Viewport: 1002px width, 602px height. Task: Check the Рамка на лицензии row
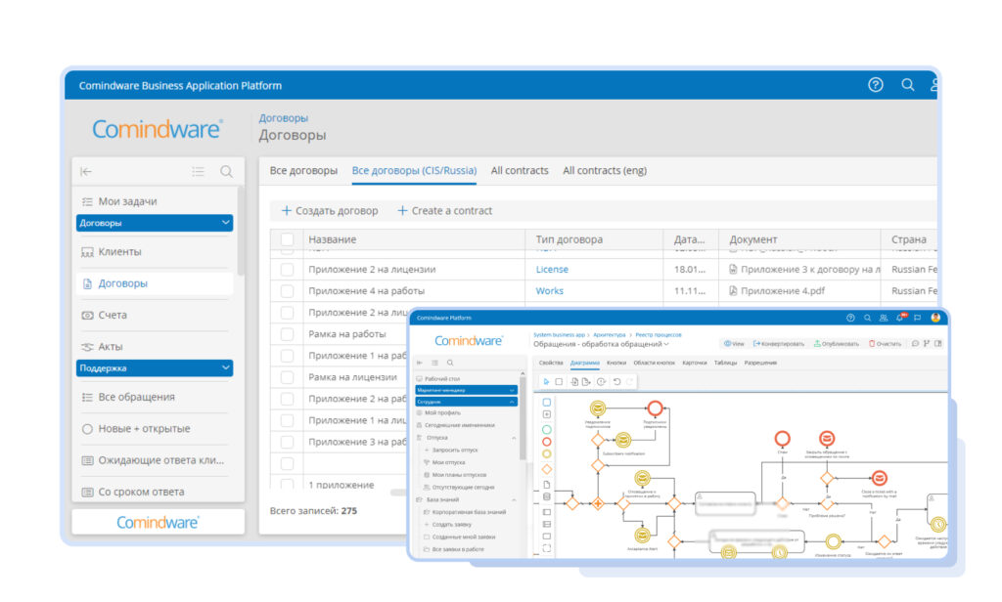287,377
